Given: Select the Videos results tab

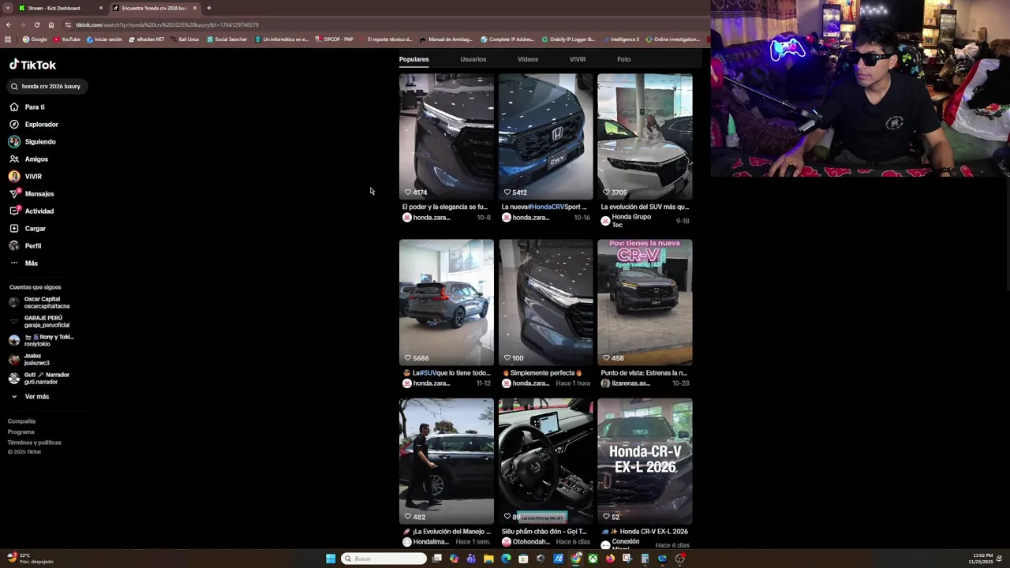Looking at the screenshot, I should 528,59.
